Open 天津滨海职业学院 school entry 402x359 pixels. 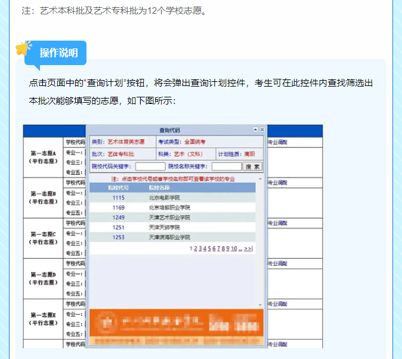pyautogui.click(x=169, y=237)
